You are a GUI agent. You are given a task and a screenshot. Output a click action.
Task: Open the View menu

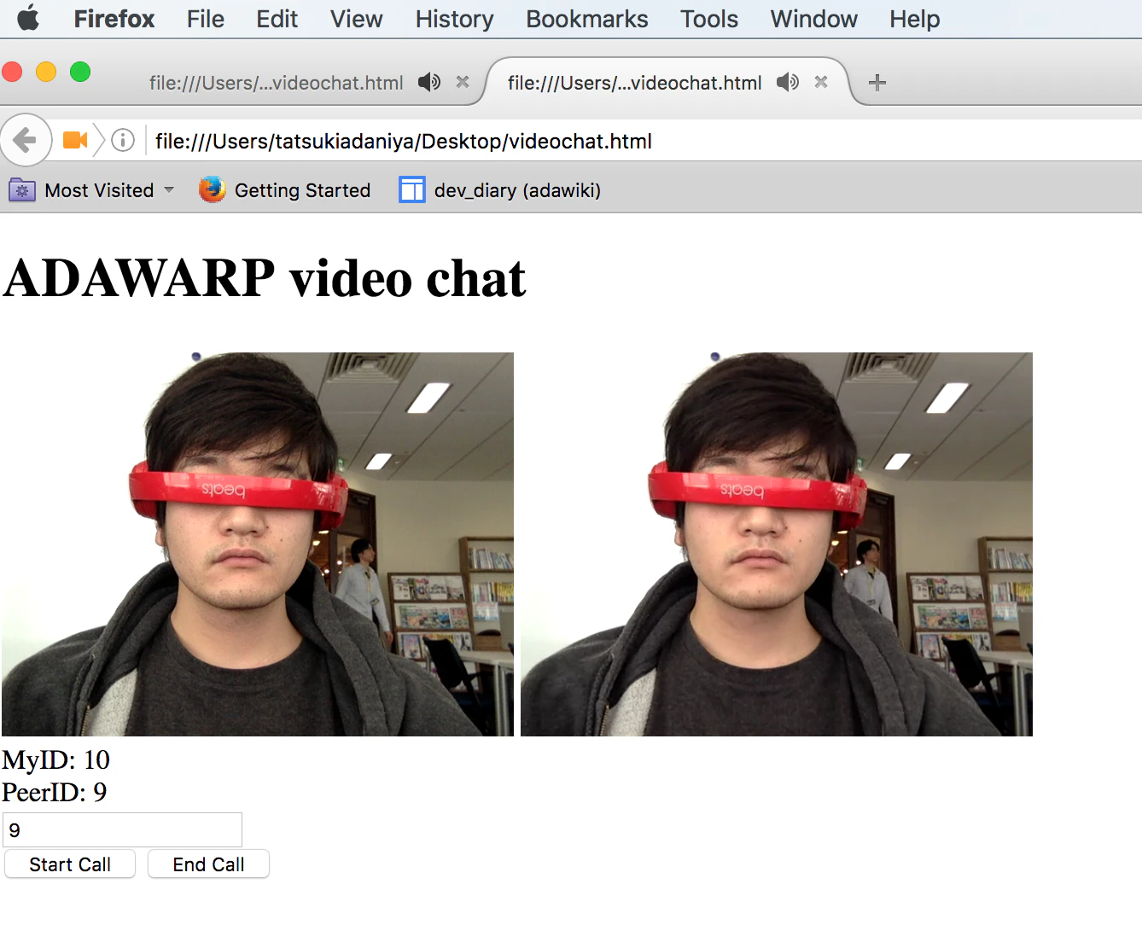coord(357,19)
